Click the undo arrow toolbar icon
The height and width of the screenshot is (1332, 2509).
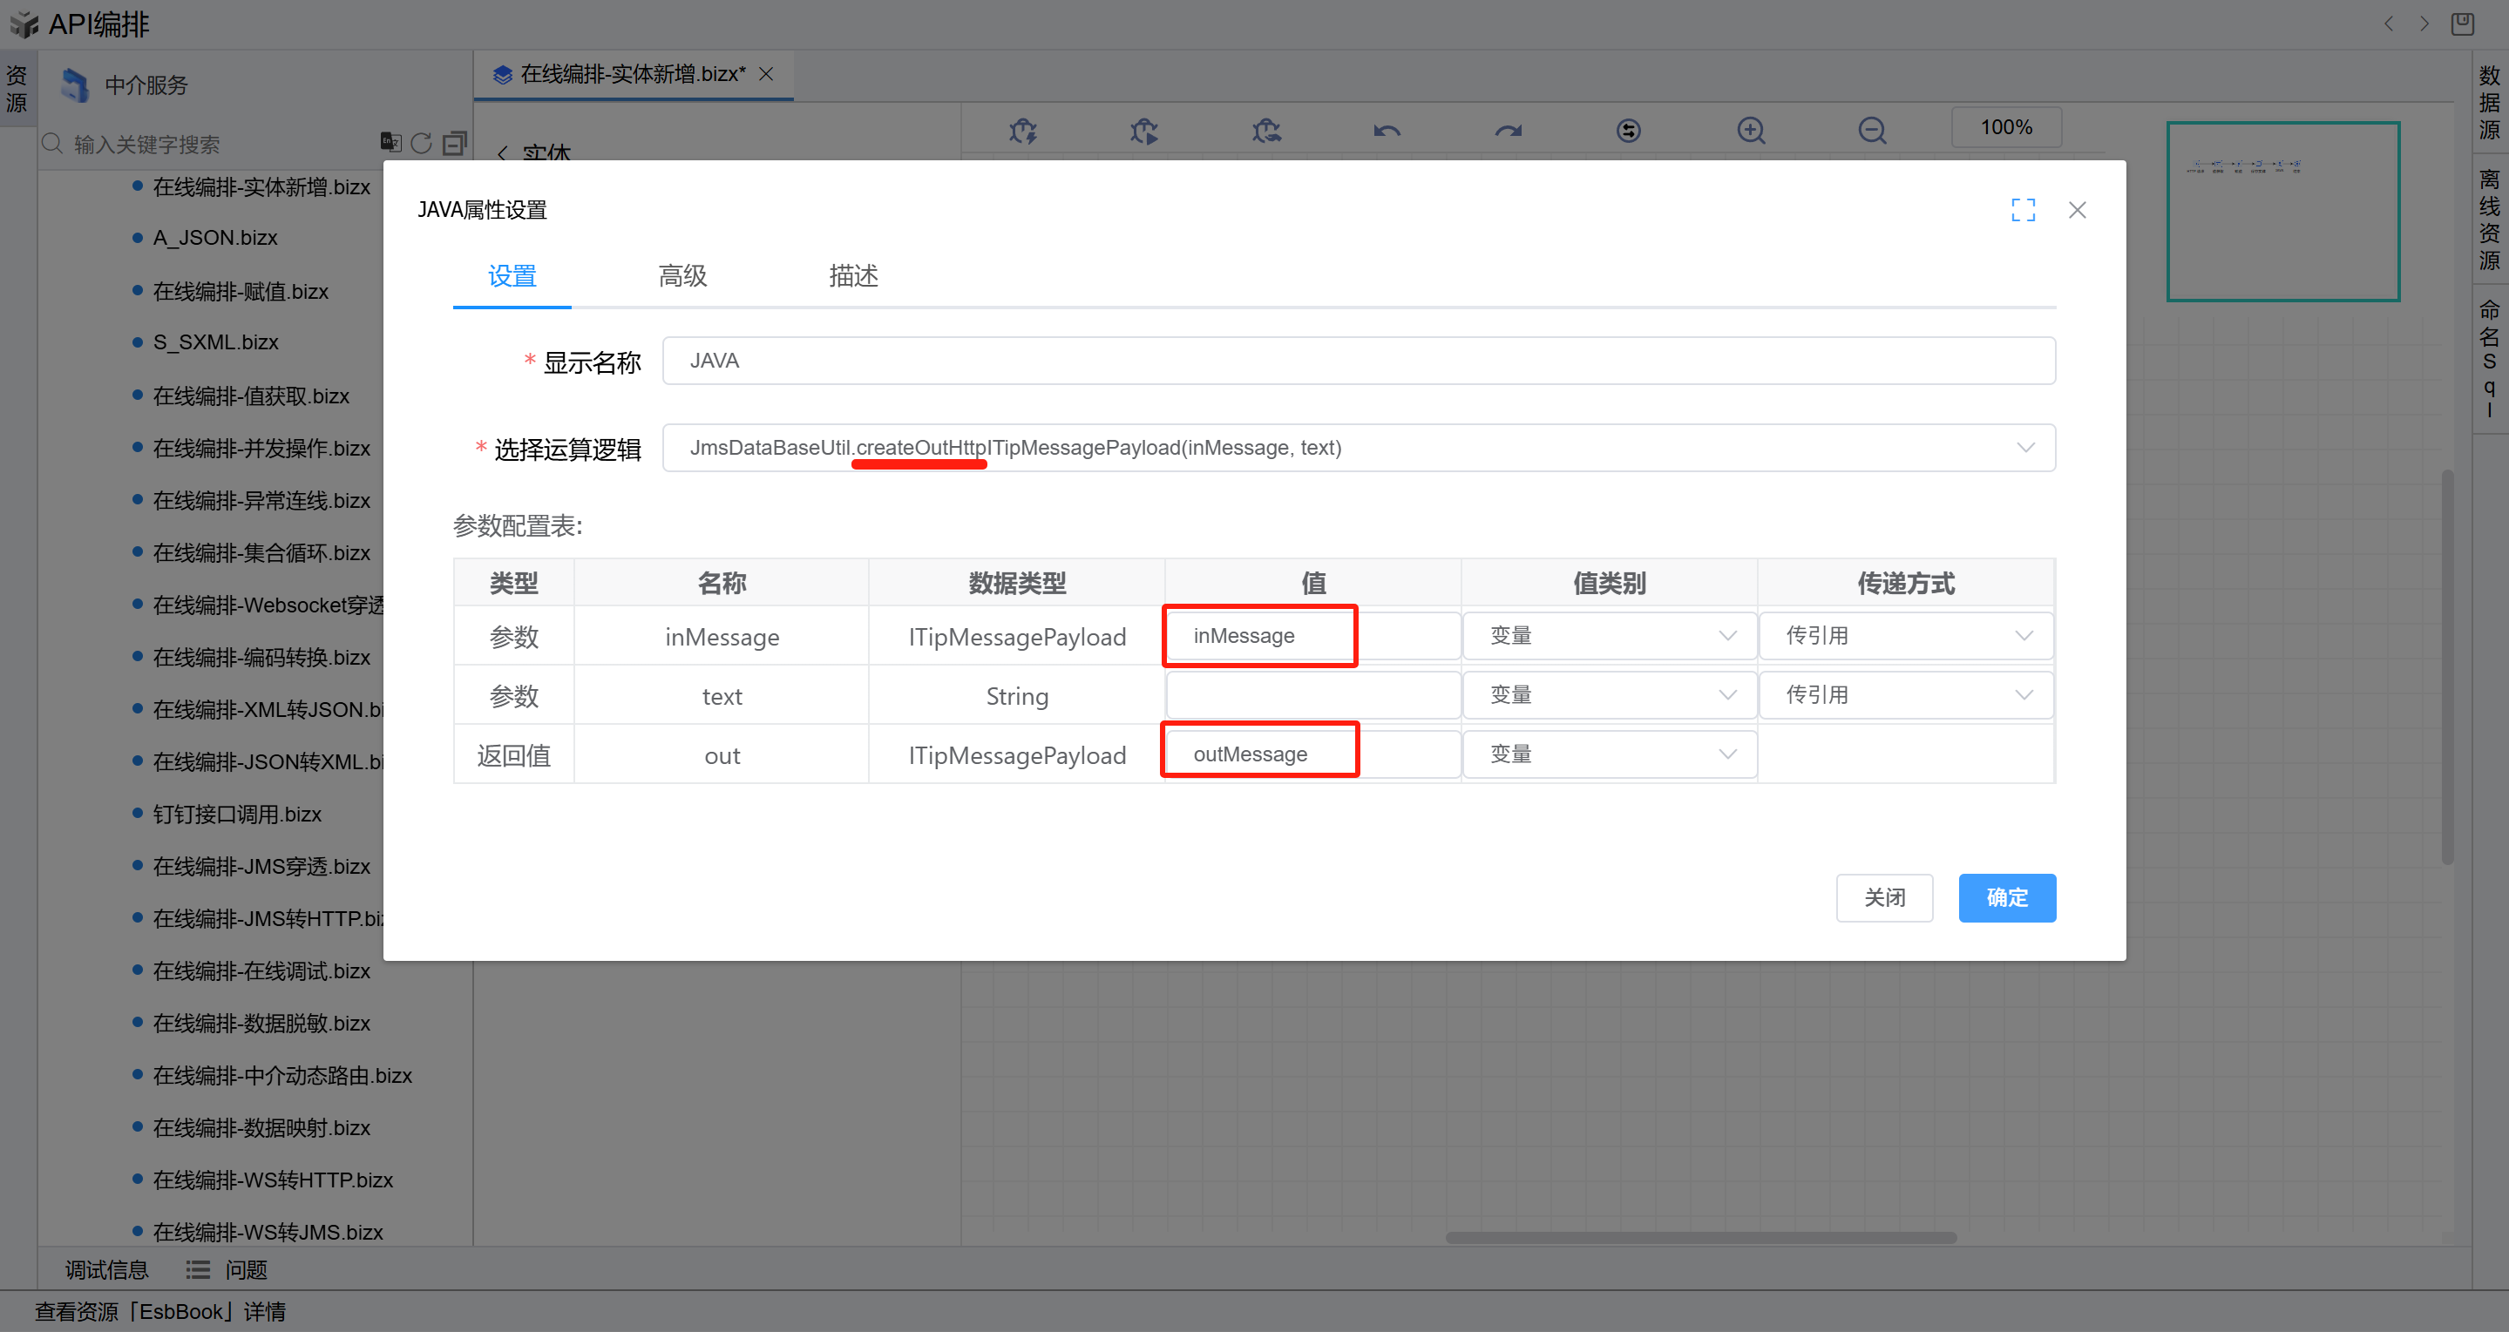pos(1386,131)
